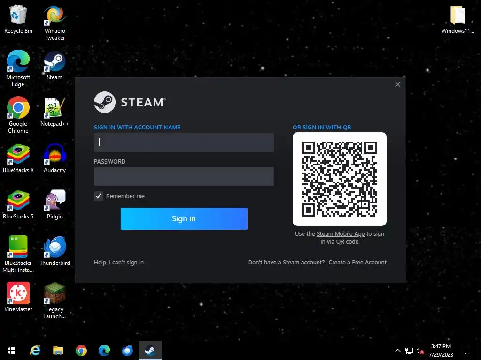This screenshot has width=481, height=360.
Task: Select the Audacity desktop icon
Action: pos(54,158)
